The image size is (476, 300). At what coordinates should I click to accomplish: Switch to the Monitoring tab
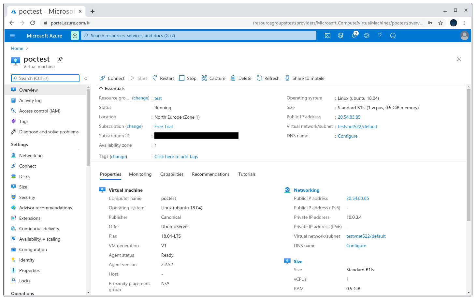pyautogui.click(x=140, y=174)
